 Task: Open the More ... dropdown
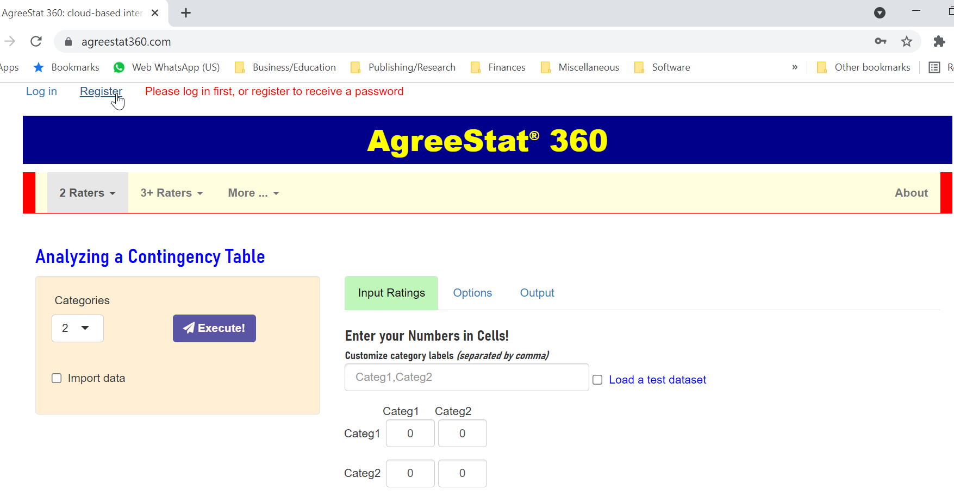tap(253, 193)
